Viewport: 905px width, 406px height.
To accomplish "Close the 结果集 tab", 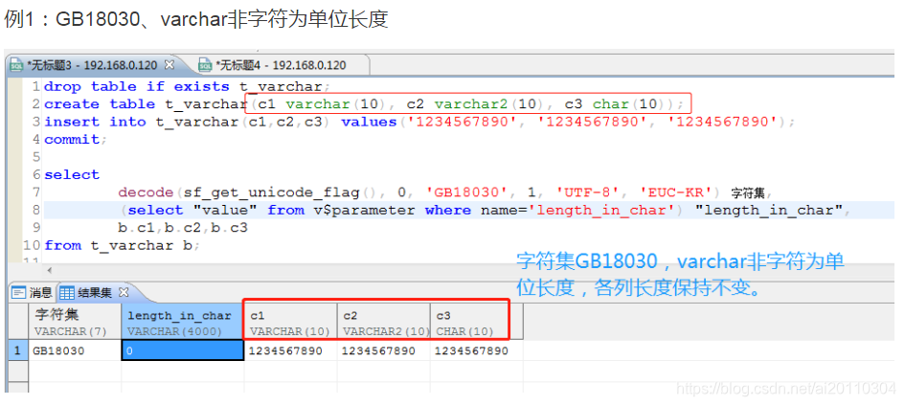I will coord(123,292).
